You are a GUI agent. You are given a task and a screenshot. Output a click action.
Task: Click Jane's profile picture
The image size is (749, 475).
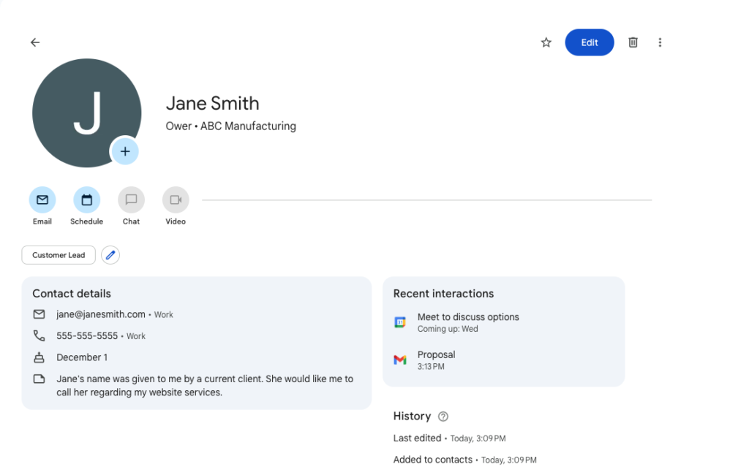click(x=86, y=113)
